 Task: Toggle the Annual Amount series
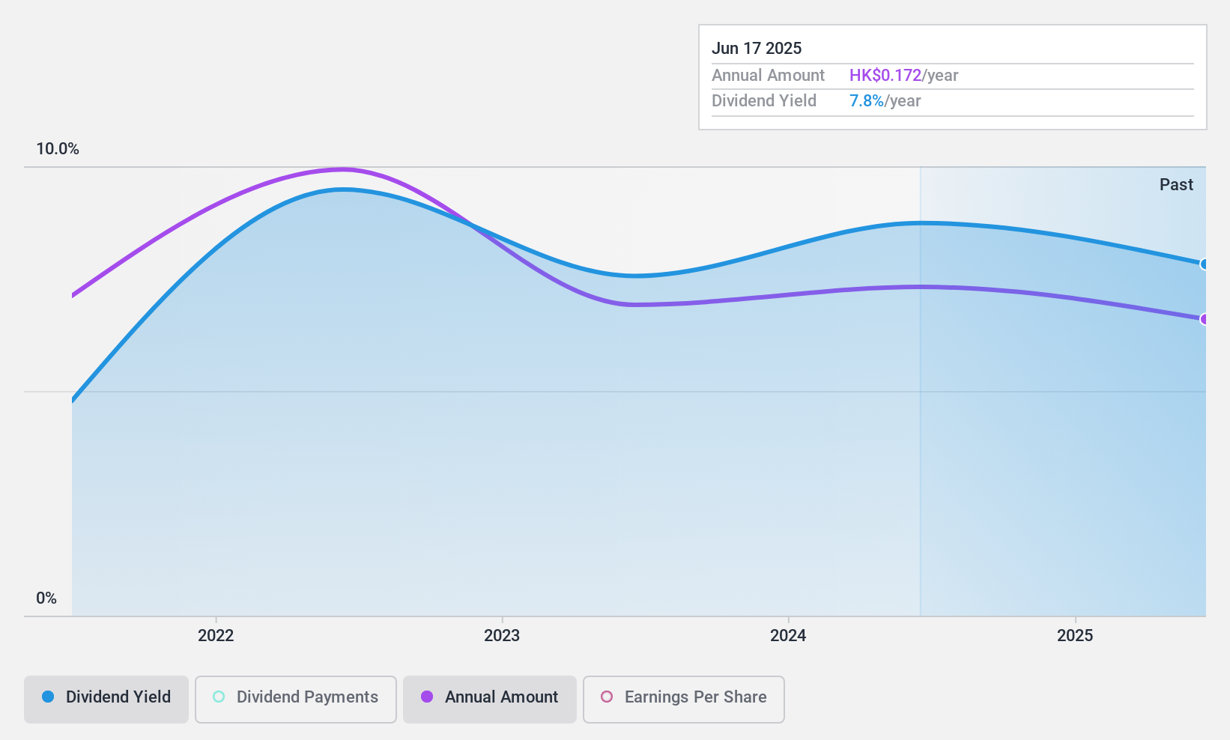point(490,699)
